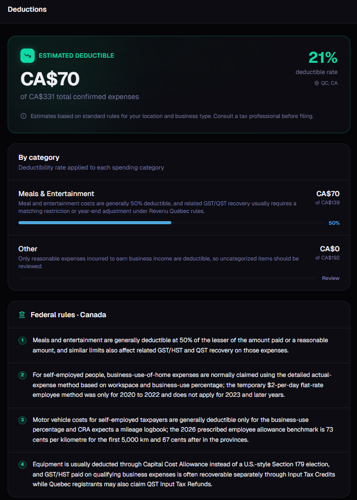The image size is (357, 500).
Task: Click the numbered circle 3 icon
Action: (22, 420)
